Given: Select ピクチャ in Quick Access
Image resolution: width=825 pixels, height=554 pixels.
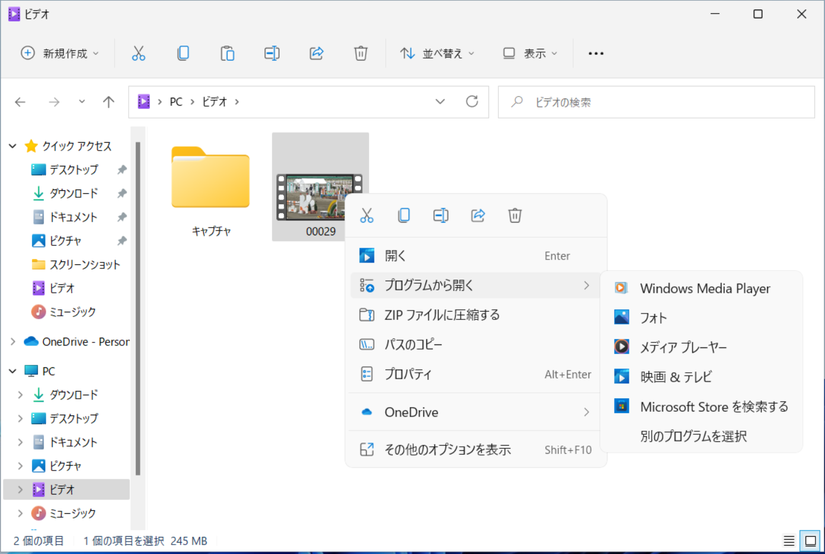Looking at the screenshot, I should (x=66, y=241).
